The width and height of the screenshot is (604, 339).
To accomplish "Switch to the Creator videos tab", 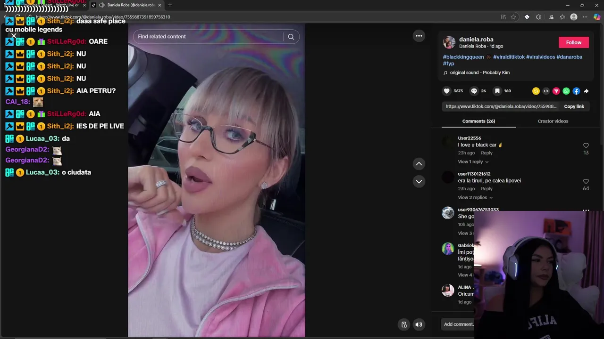I will [553, 121].
